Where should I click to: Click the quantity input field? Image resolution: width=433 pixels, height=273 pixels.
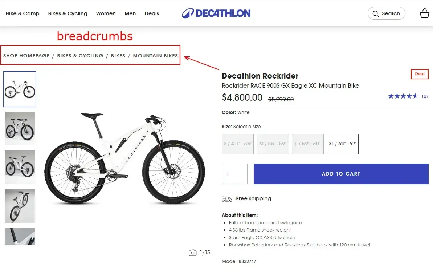point(234,174)
